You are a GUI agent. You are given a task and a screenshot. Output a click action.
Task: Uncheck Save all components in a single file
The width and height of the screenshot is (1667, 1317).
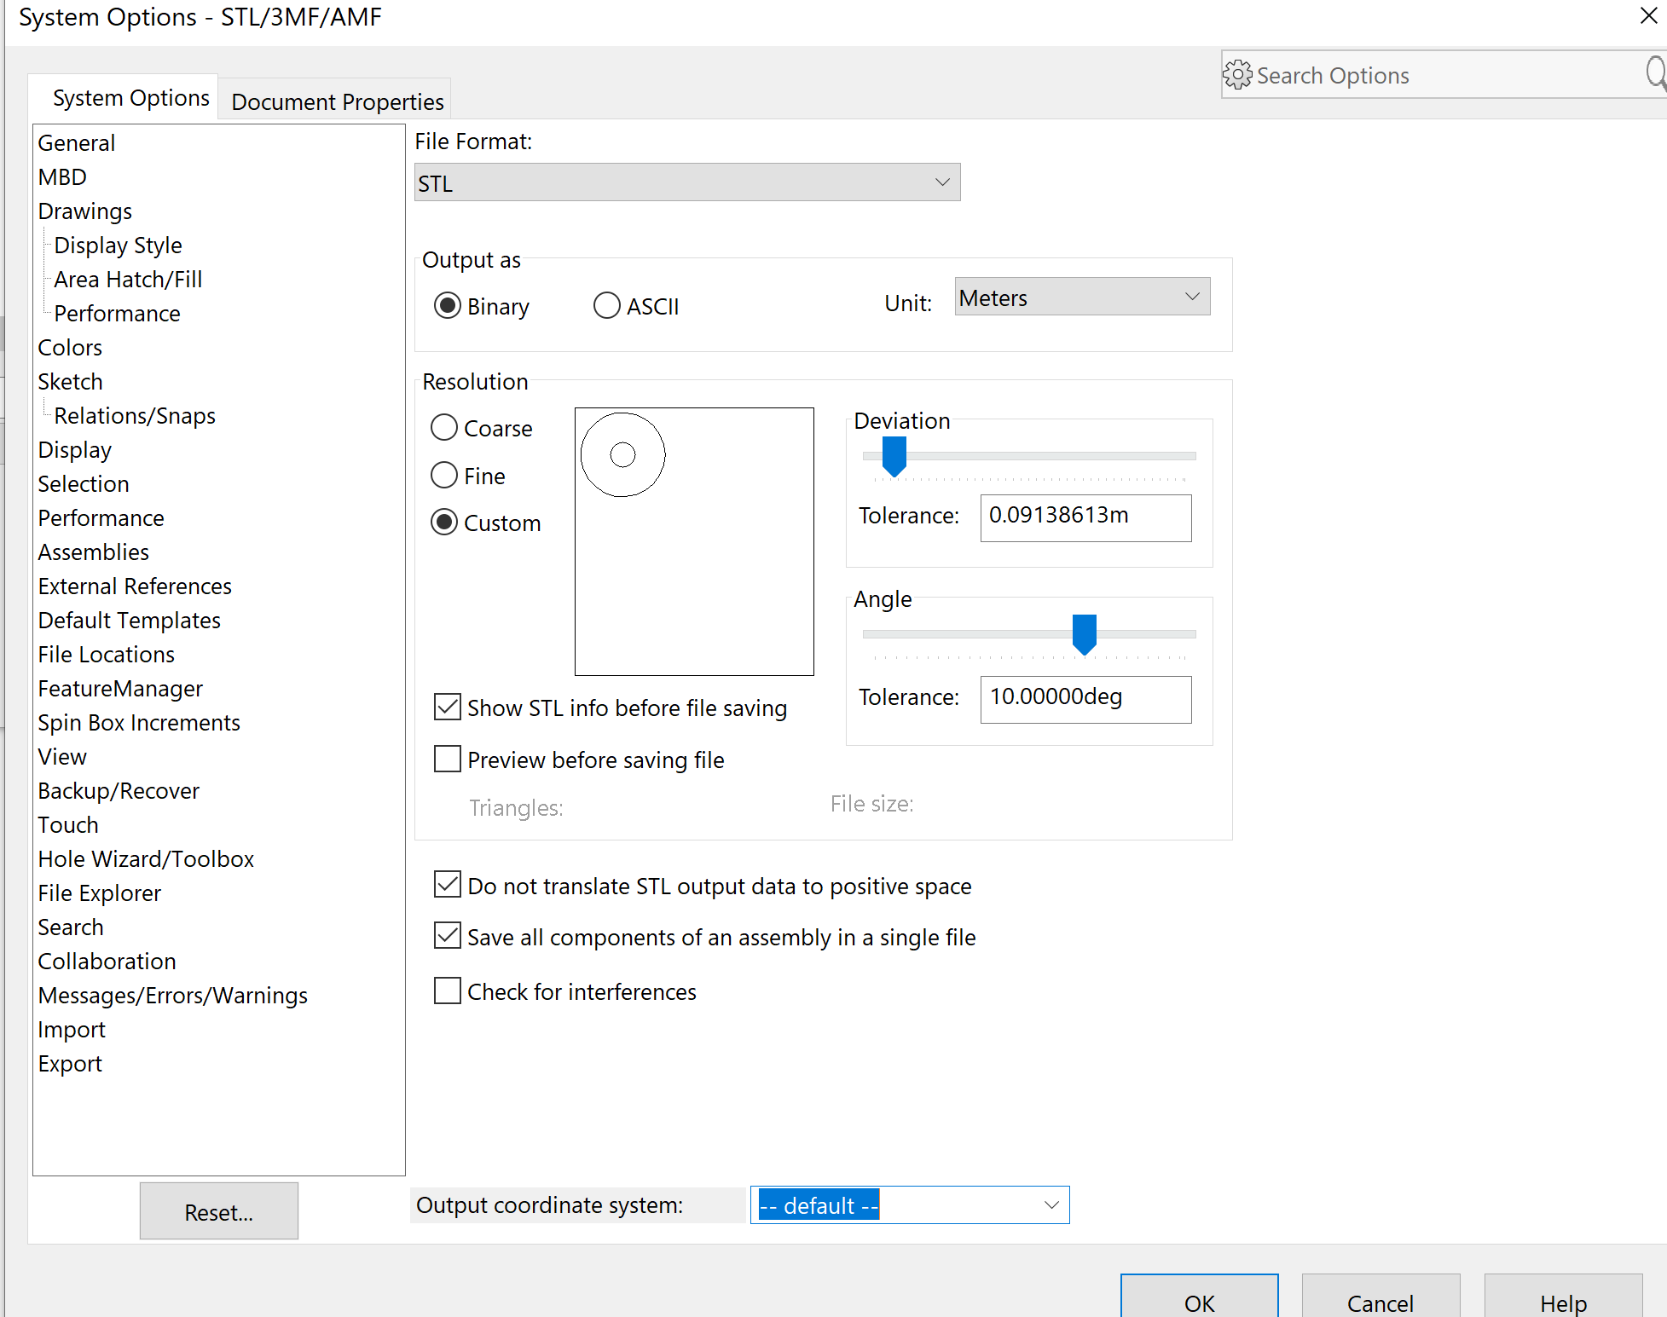[448, 935]
